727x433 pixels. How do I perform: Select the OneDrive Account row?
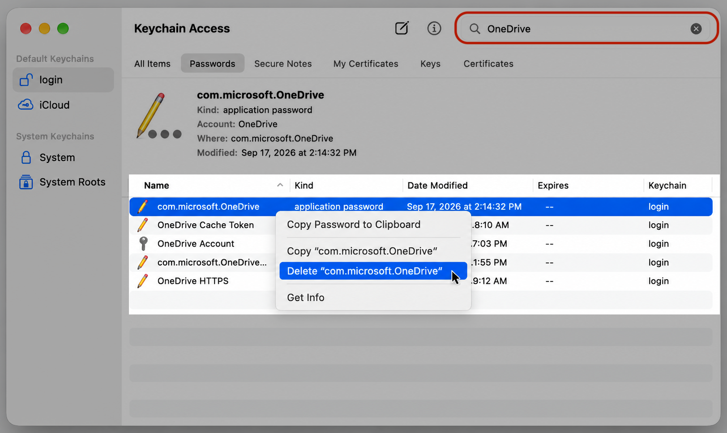(x=420, y=244)
